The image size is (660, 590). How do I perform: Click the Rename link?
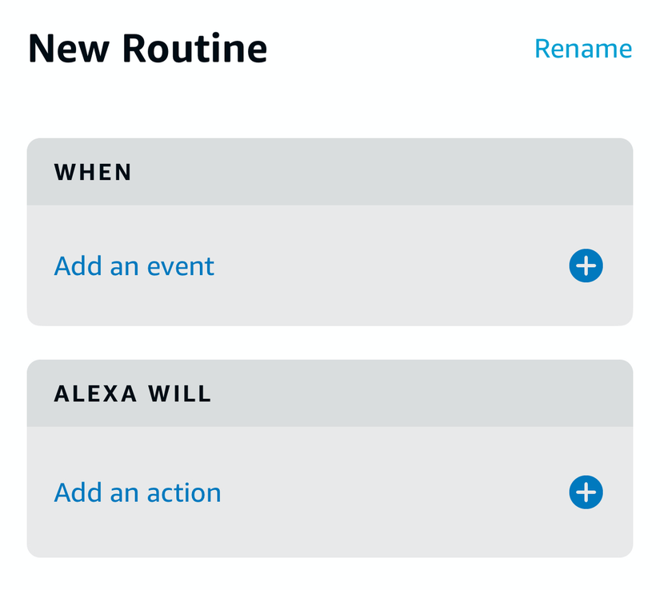(x=583, y=49)
